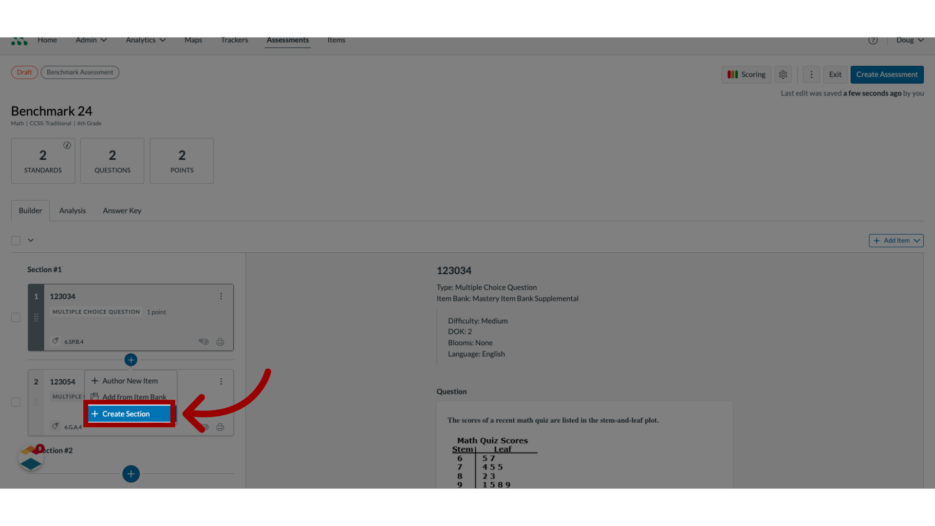The width and height of the screenshot is (935, 526).
Task: Click the bottom blue plus icon
Action: [131, 474]
